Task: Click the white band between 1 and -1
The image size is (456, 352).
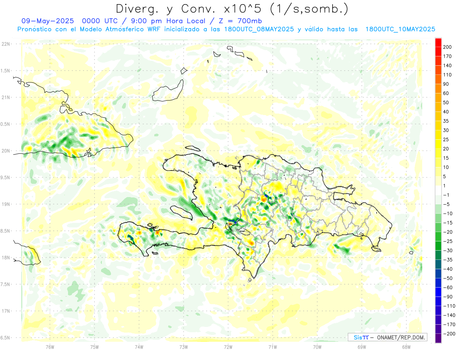Action: 438,190
